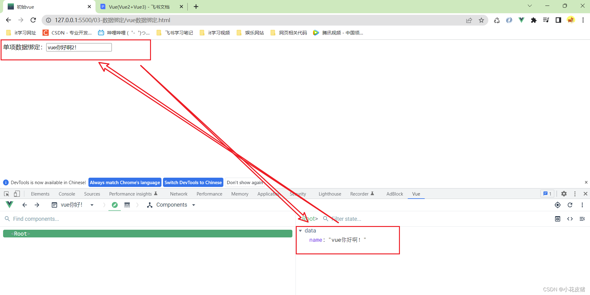Click Always match Chrome's language button
The width and height of the screenshot is (590, 295).
[x=125, y=182]
